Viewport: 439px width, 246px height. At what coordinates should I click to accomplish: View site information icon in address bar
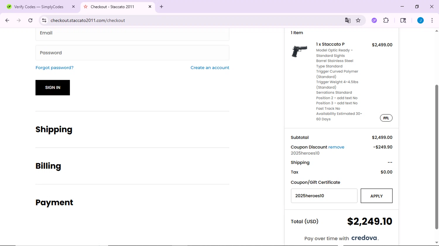click(44, 20)
